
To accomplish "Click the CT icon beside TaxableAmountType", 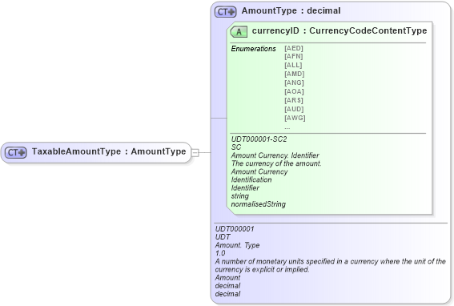I will click(16, 152).
